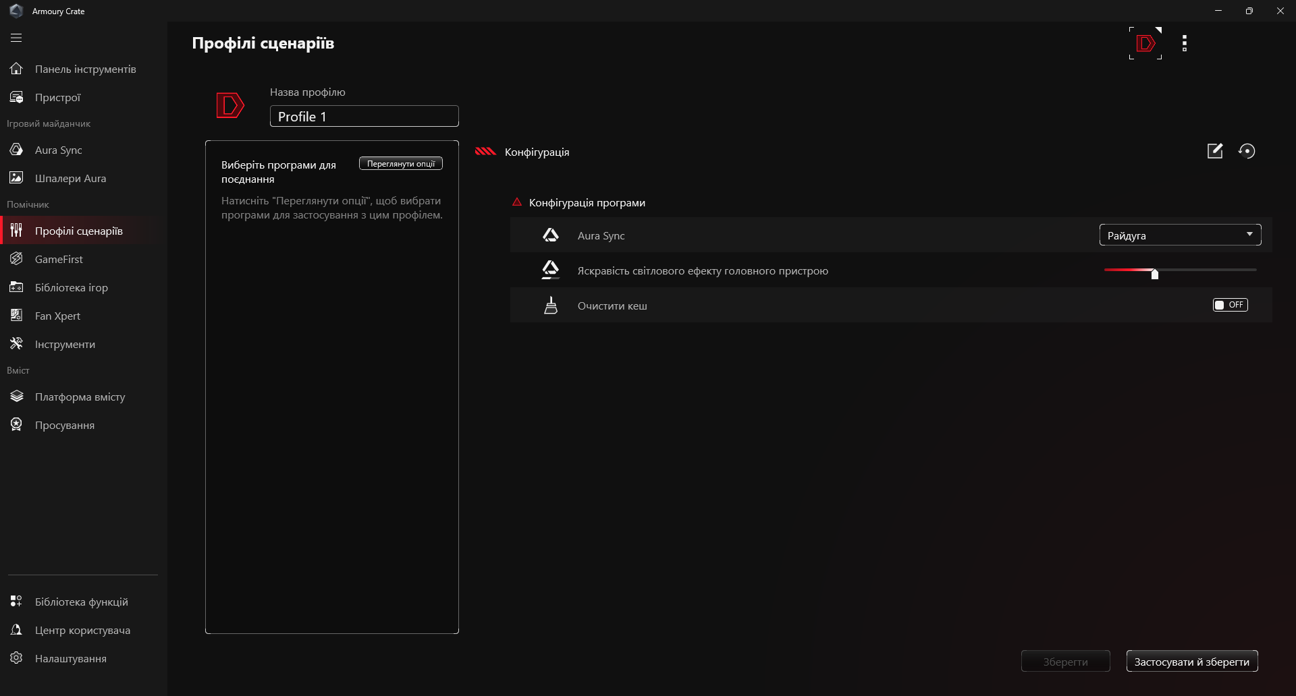Click the profile D icon at top right

tap(1145, 43)
